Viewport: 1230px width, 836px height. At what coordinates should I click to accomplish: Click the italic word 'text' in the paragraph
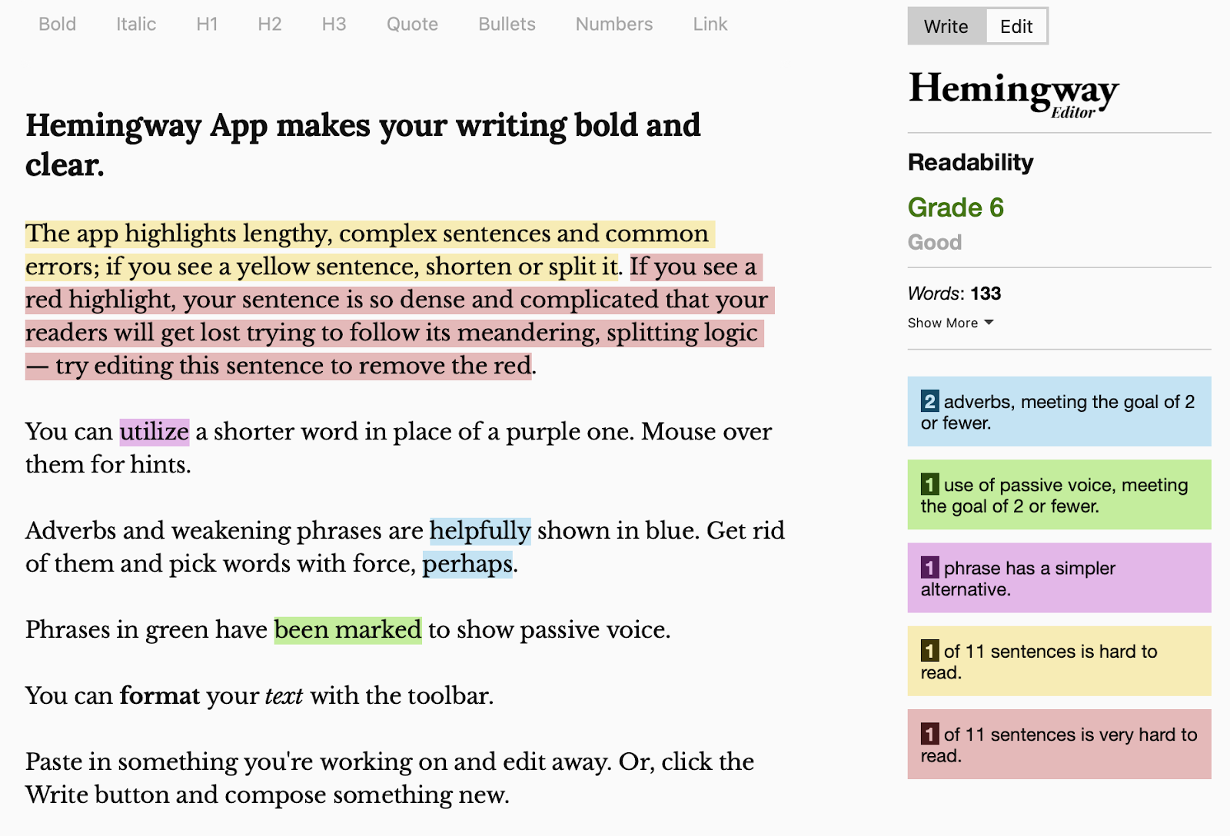tap(284, 696)
